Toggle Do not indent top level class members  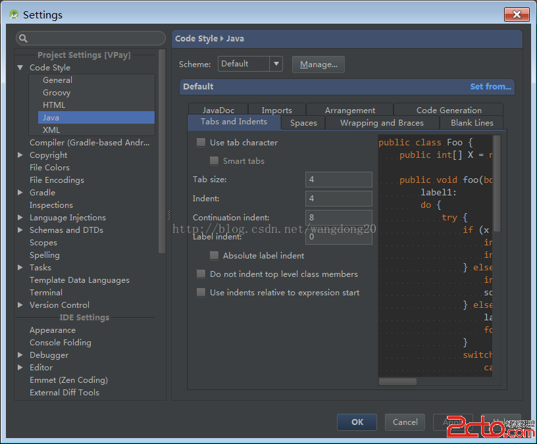coord(201,274)
